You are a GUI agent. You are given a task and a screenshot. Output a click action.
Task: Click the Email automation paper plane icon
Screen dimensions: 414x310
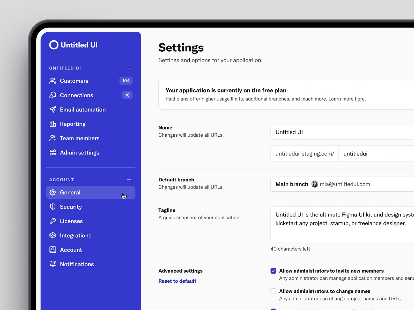53,110
